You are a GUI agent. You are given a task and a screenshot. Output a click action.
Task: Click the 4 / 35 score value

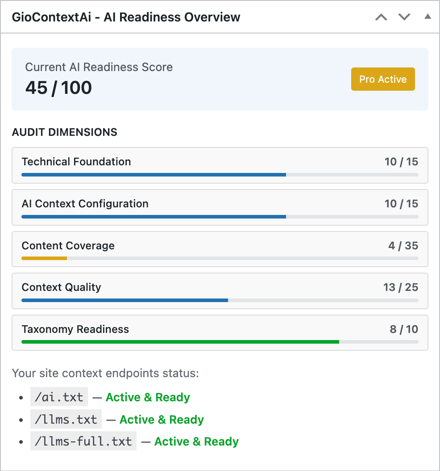tap(403, 246)
